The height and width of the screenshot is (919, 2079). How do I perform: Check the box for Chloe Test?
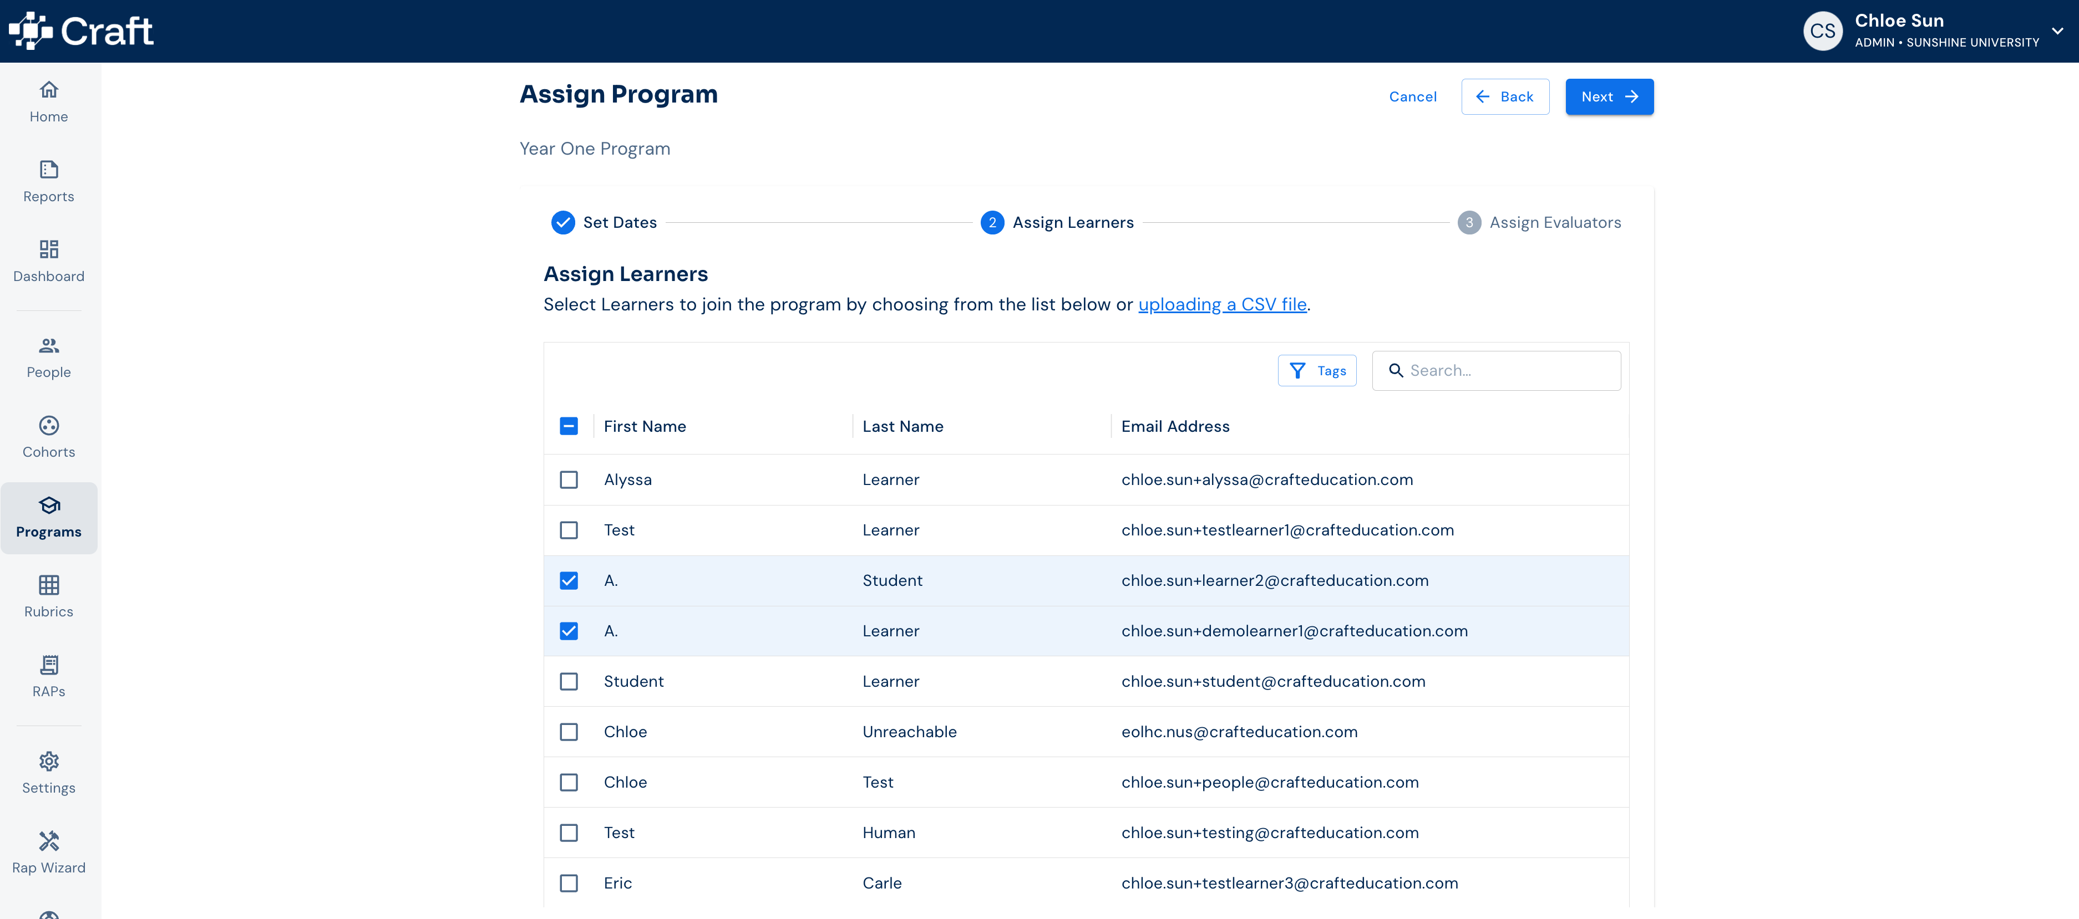(x=569, y=782)
